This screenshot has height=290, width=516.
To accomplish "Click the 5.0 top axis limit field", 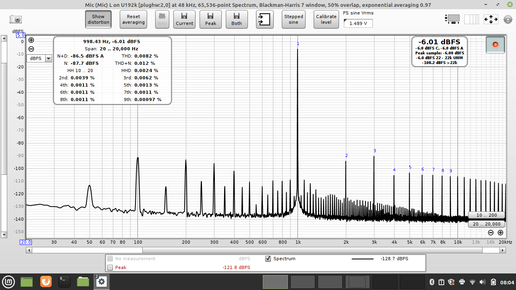I will 21,35.
